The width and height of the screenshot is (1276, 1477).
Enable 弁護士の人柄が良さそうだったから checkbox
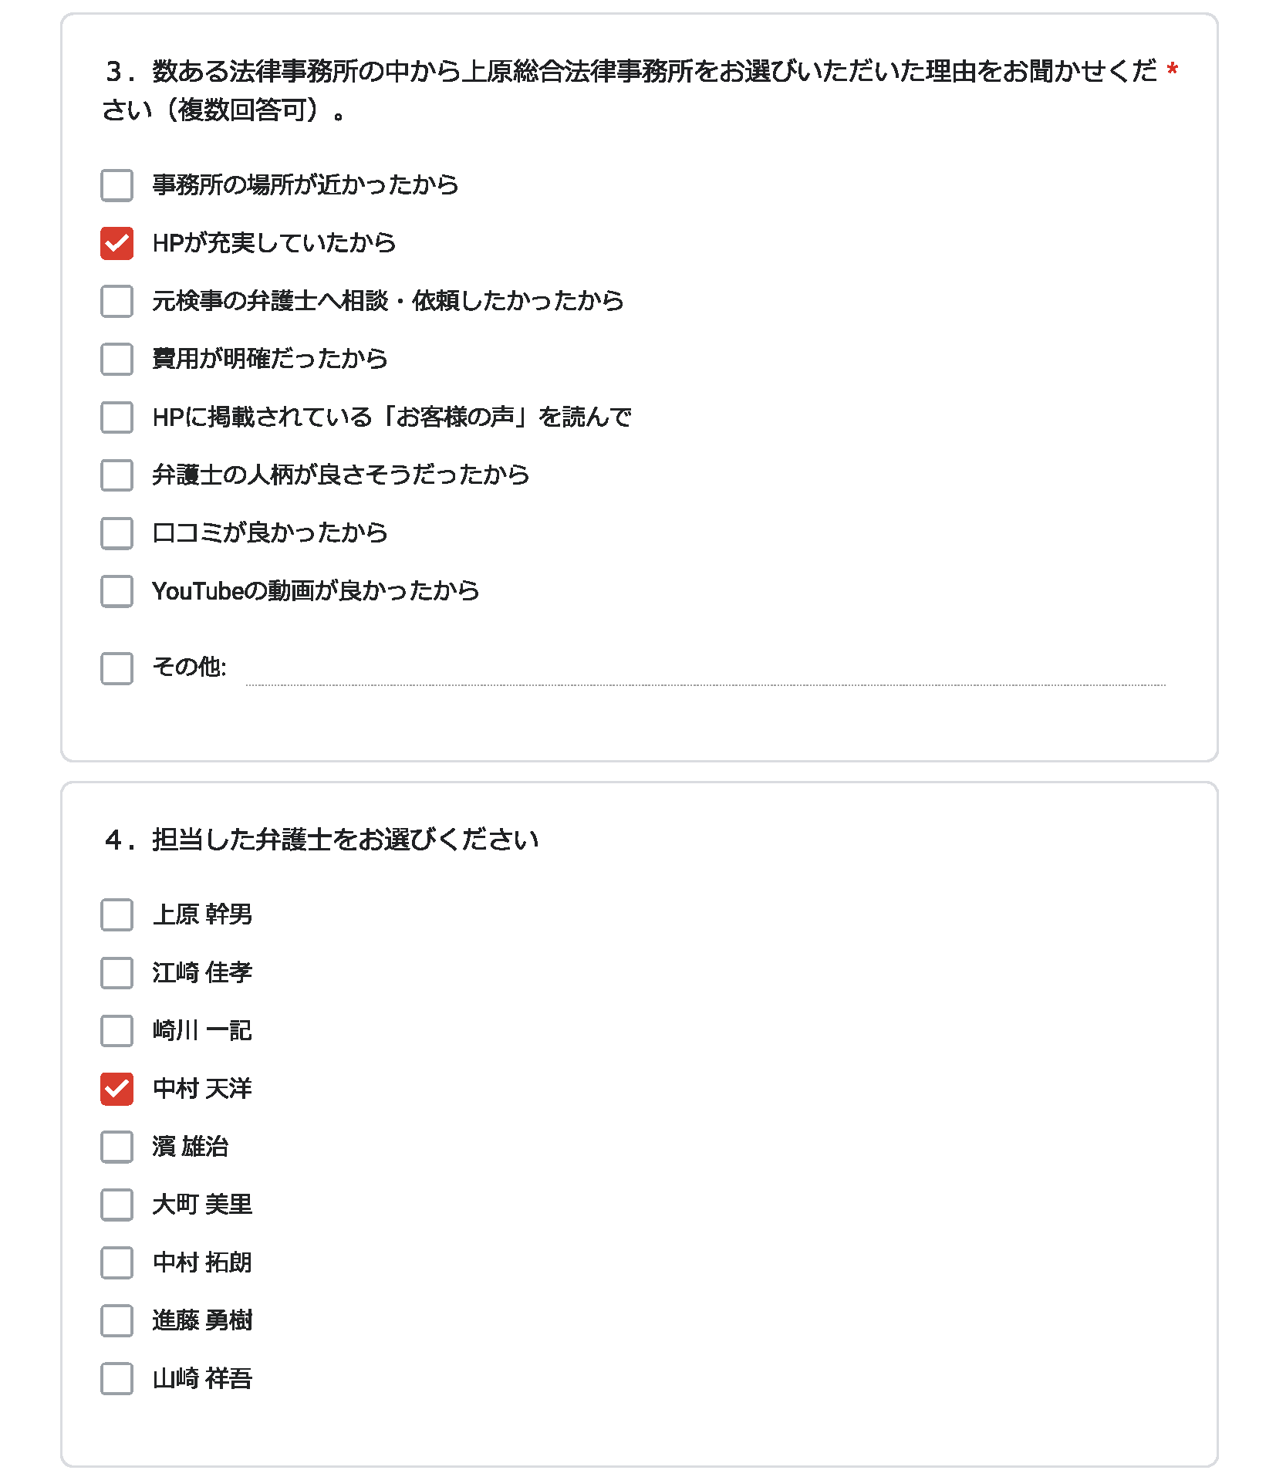point(116,475)
